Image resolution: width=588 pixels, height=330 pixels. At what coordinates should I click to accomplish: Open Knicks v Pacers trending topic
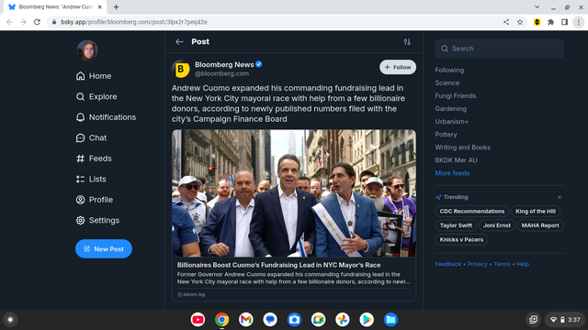tap(461, 239)
